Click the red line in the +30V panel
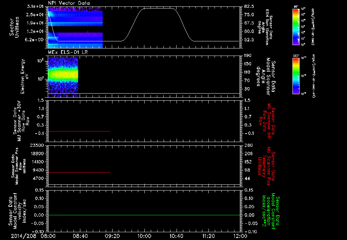Viewport: 347px width, 240px height. (x=79, y=131)
